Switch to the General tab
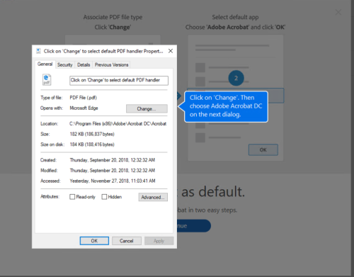This screenshot has height=277, width=354. 45,64
